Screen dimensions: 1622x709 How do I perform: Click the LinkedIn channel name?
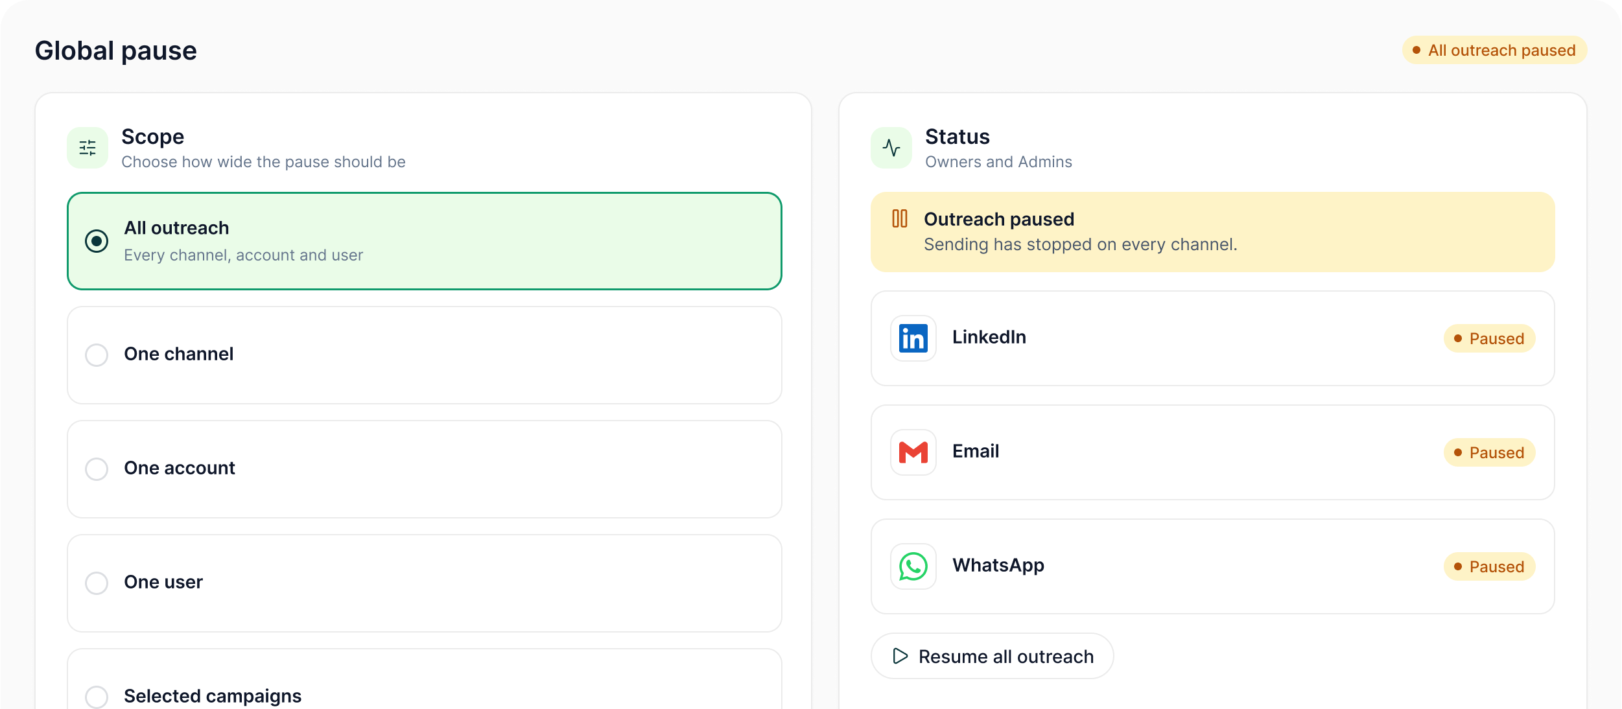point(989,337)
